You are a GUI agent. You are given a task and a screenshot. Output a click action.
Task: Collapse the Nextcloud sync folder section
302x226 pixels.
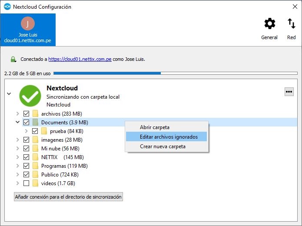click(9, 94)
